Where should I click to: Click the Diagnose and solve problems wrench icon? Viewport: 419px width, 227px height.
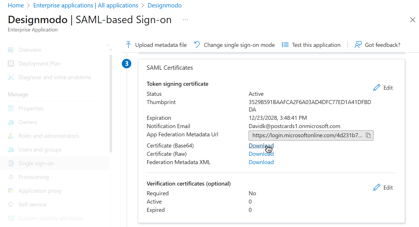click(x=11, y=77)
